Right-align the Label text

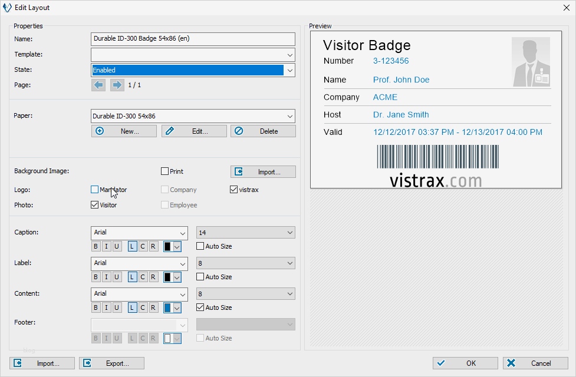point(153,277)
